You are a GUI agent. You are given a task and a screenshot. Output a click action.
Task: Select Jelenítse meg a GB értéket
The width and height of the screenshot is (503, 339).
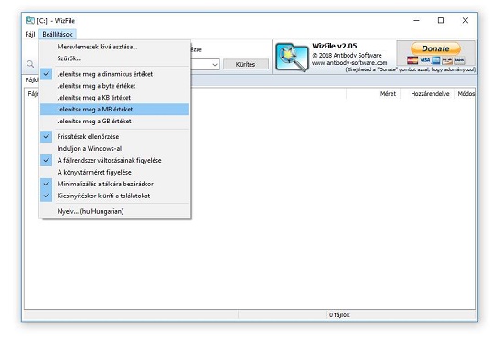(x=115, y=122)
